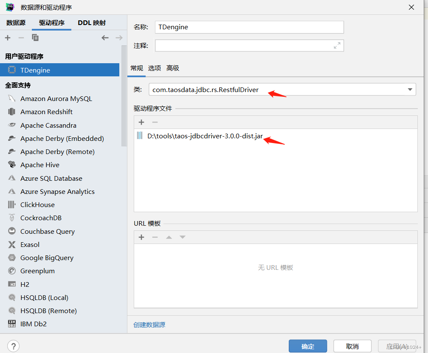Click the TDengine driver icon
Image resolution: width=428 pixels, height=353 pixels.
(12, 70)
